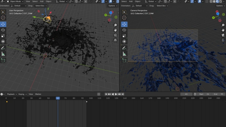This screenshot has width=226, height=127.
Task: Open Global transform orientation dropdown in camera viewport
Action: coord(151,2)
